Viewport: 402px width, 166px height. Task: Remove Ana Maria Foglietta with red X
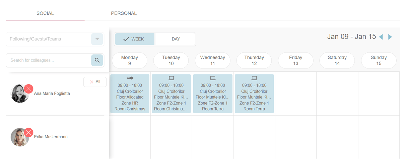[28, 89]
